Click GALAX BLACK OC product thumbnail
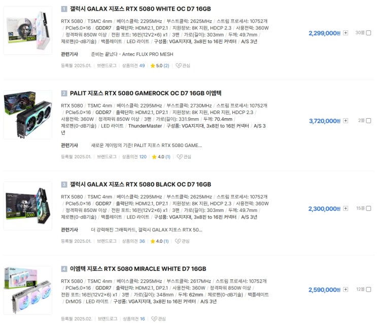 (x=28, y=206)
